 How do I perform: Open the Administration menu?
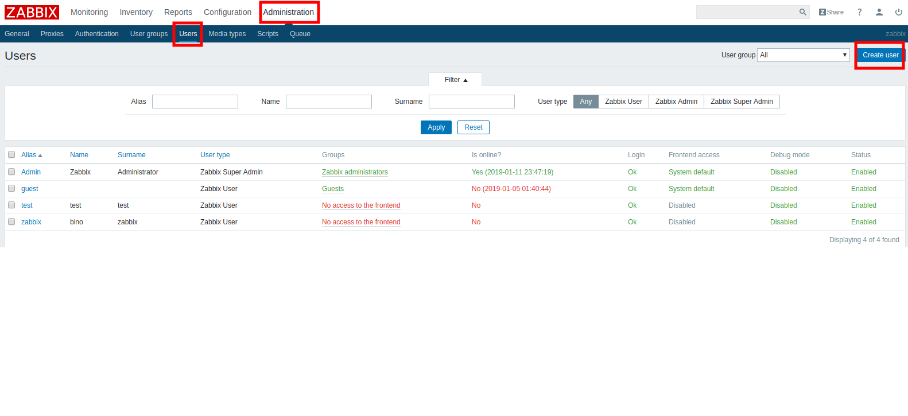[x=288, y=12]
